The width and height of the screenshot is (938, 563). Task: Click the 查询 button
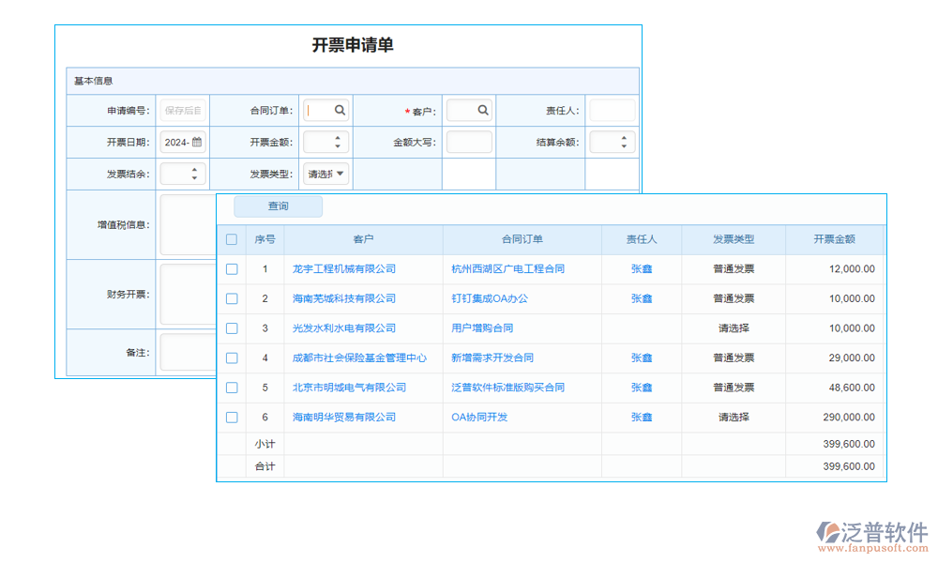pos(279,206)
